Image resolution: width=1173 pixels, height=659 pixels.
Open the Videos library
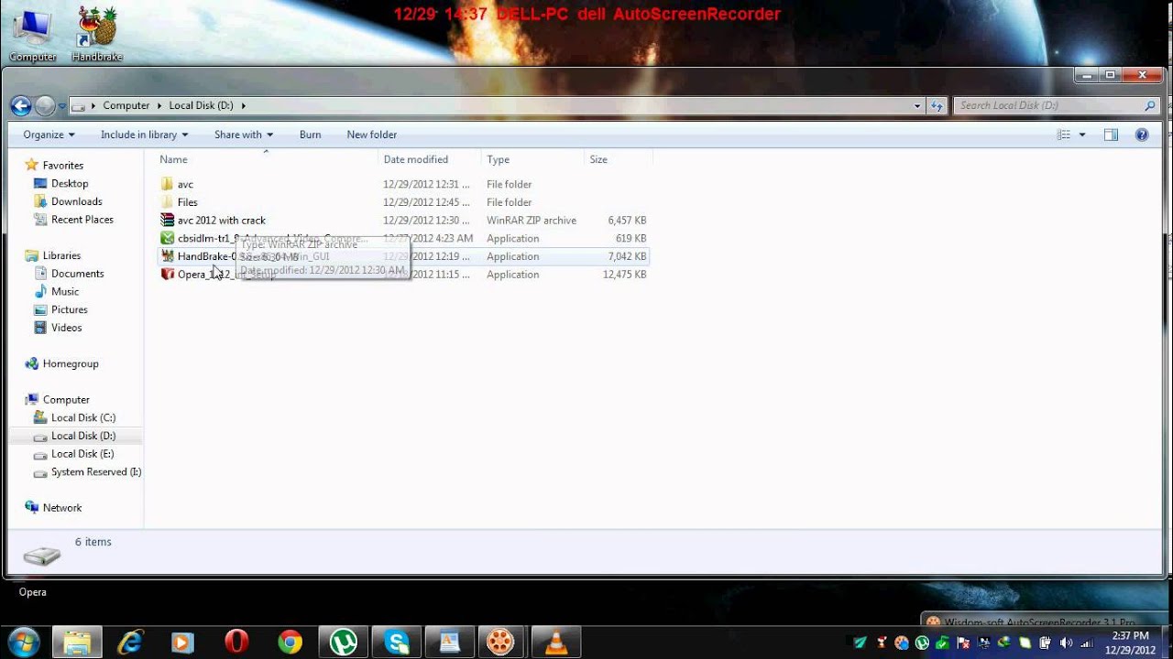tap(66, 328)
